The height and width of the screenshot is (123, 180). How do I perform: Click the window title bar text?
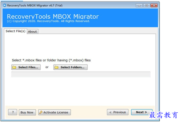tap(35, 5)
